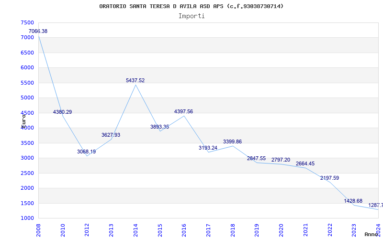This screenshot has height=239, width=383.
Task: Select the 3068.19 data label
Action: pos(87,152)
